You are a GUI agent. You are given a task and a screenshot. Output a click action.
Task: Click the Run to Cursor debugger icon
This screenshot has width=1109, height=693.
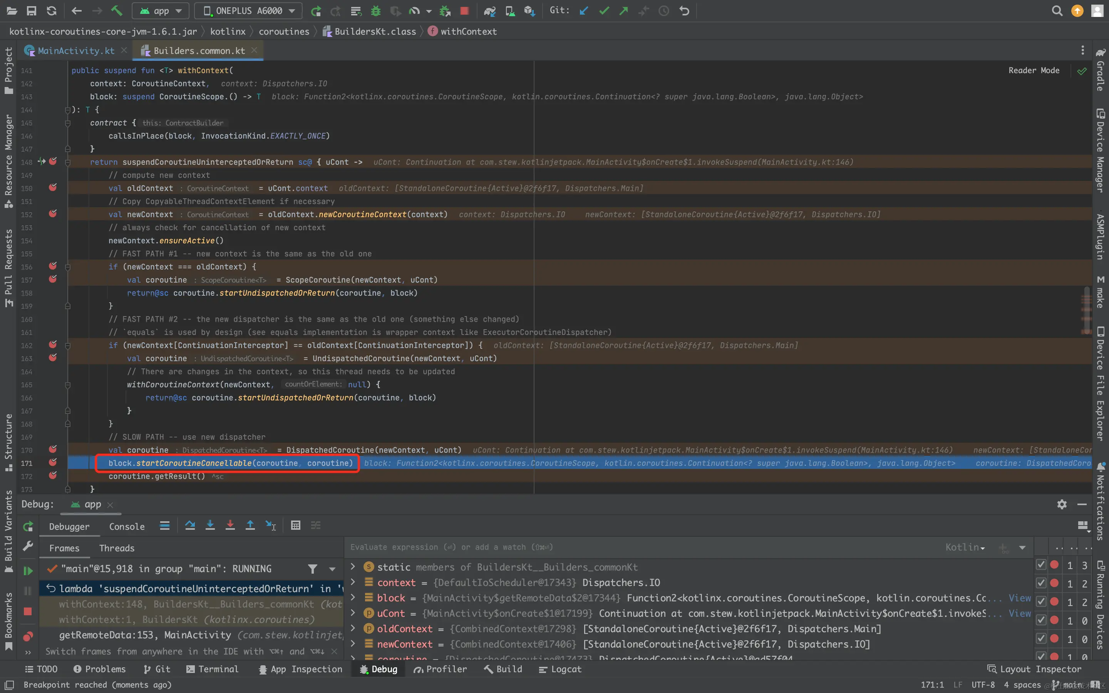pyautogui.click(x=270, y=525)
